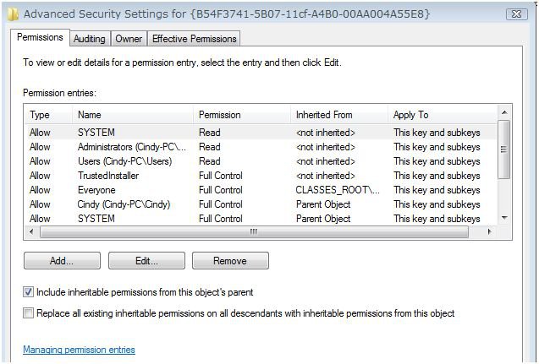This screenshot has height=364, width=539.
Task: Switch to the Auditing tab
Action: coord(90,39)
